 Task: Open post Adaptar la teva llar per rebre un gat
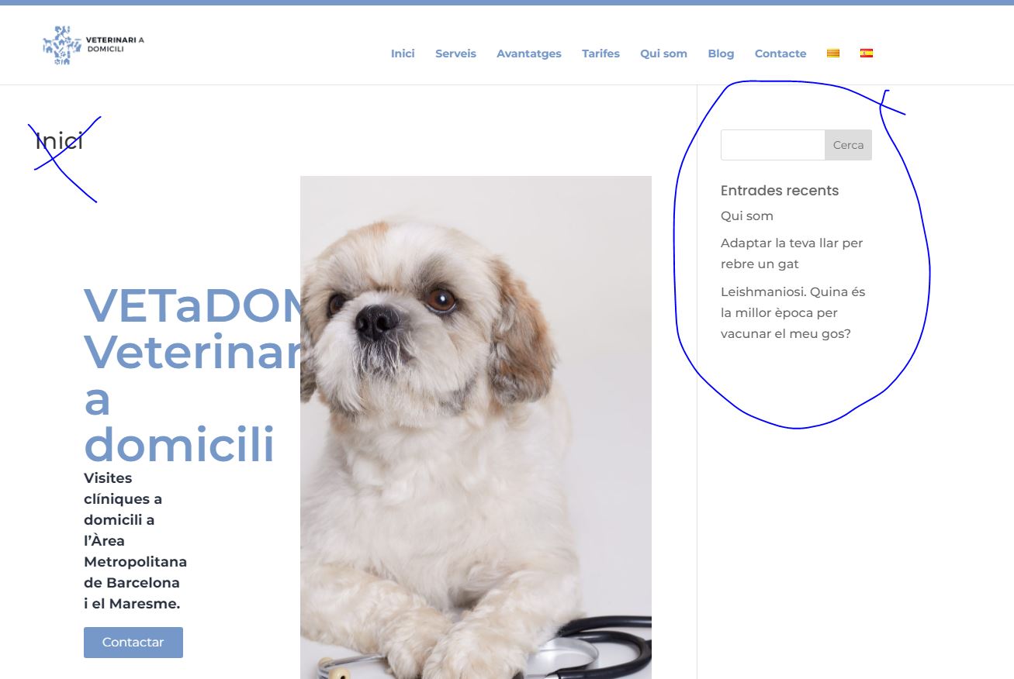point(791,253)
